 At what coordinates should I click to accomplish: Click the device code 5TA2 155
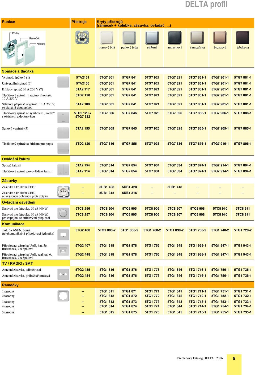click(x=83, y=128)
